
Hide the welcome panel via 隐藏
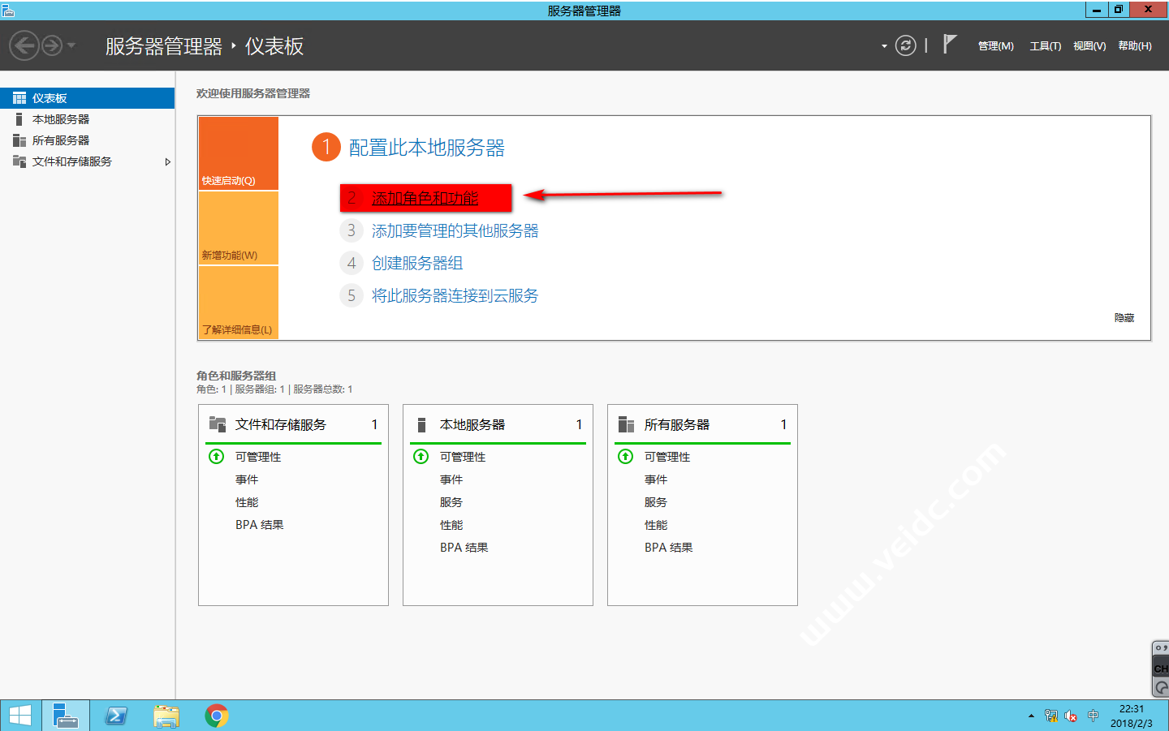click(1124, 318)
